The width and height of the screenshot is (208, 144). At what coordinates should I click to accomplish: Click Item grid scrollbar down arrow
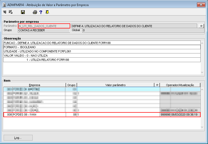click(x=202, y=127)
